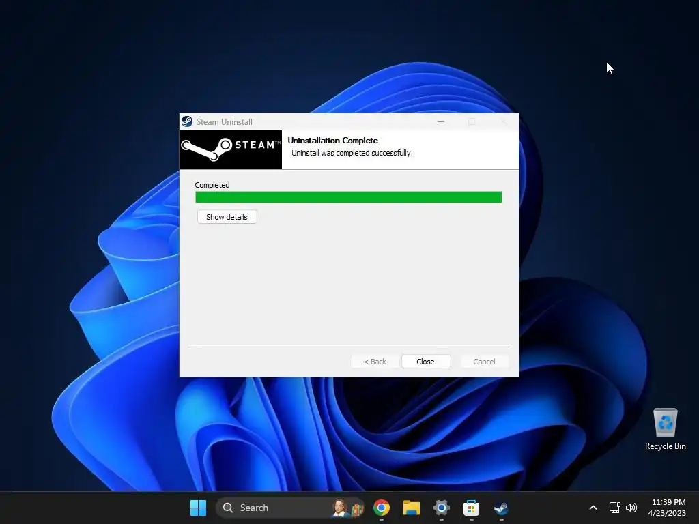This screenshot has width=699, height=524.
Task: Show details of the uninstallation
Action: coord(227,217)
